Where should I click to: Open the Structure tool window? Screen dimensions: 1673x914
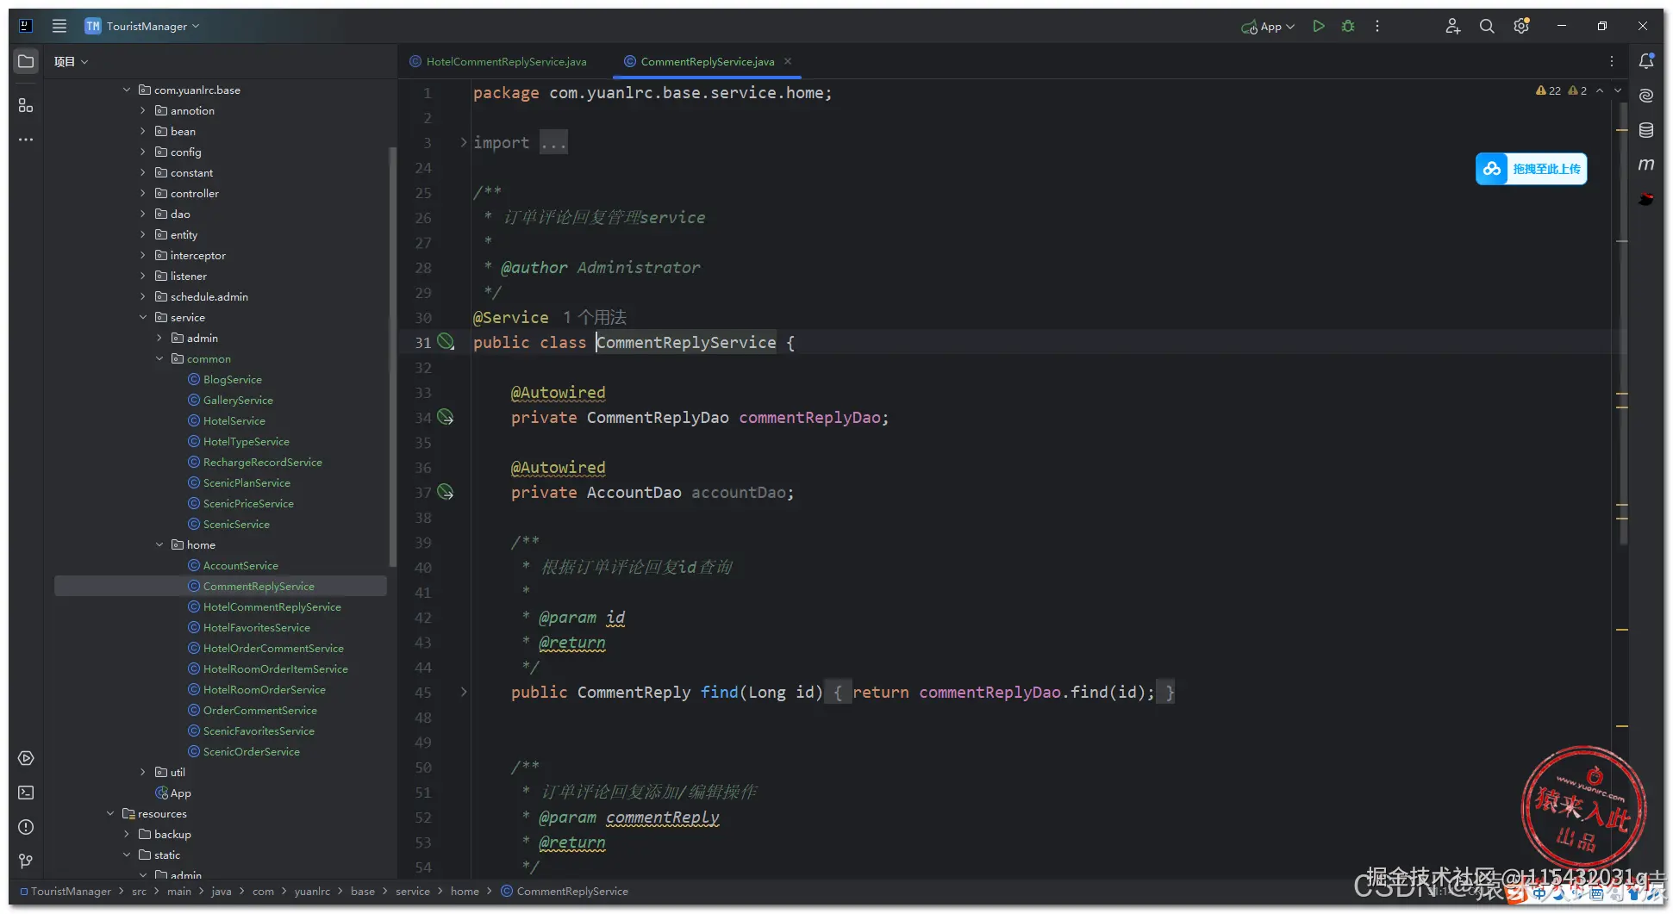[x=26, y=105]
